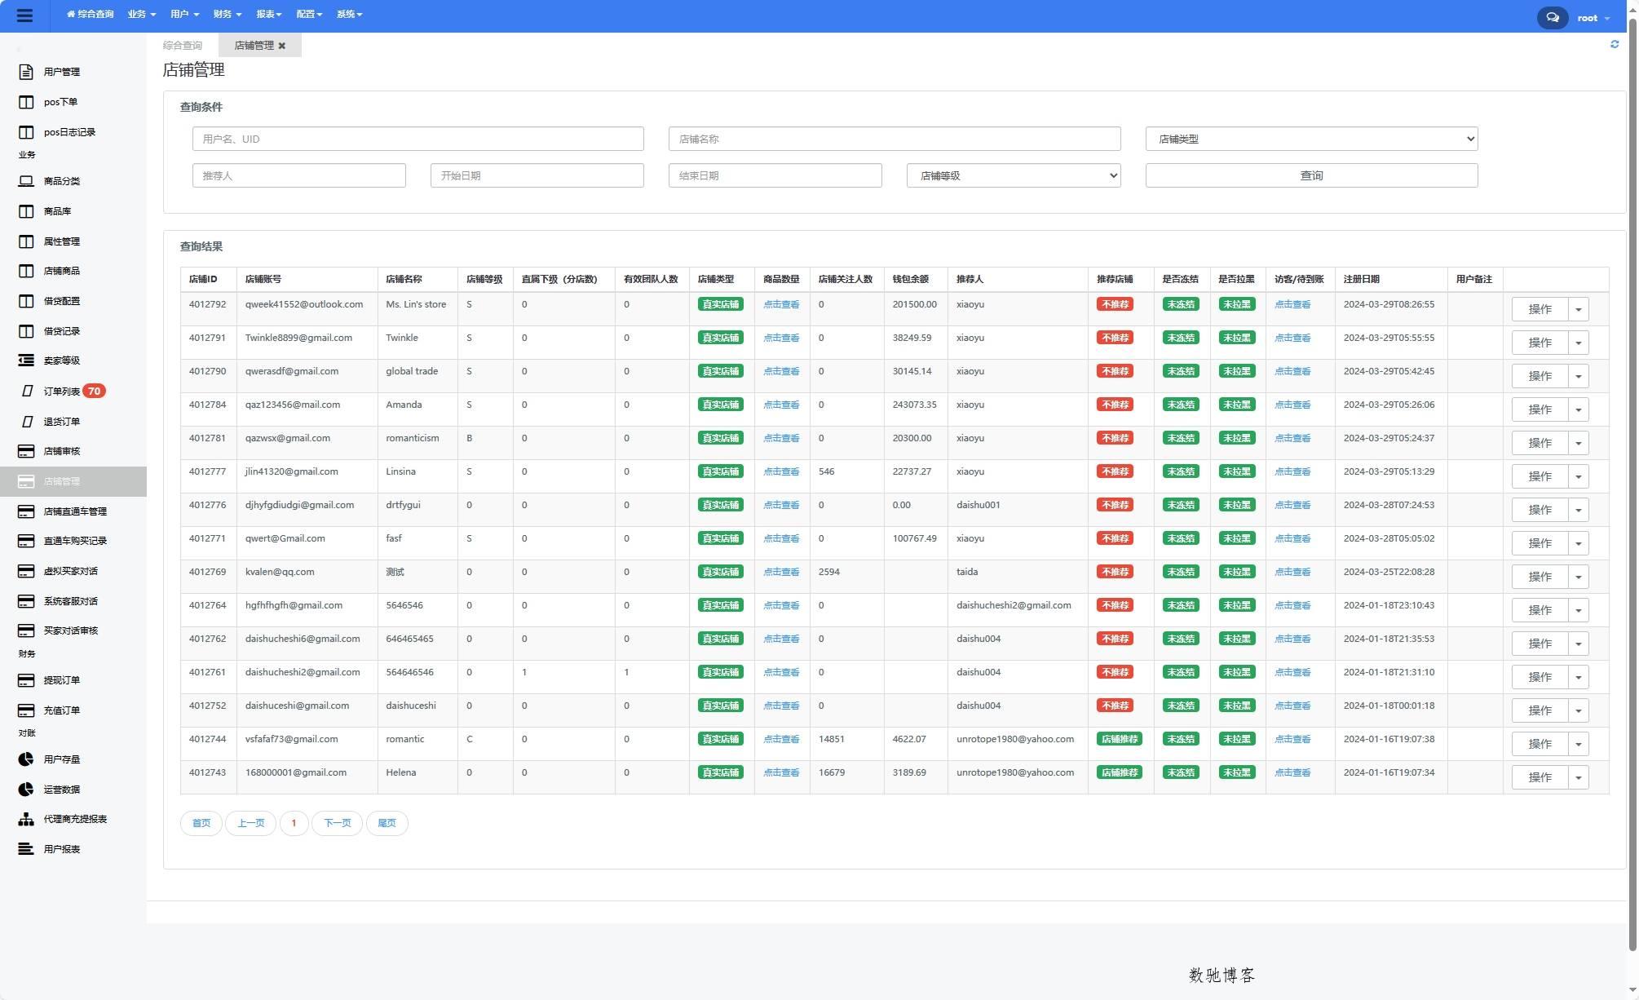Open 用户报表 sidebar item

62,849
